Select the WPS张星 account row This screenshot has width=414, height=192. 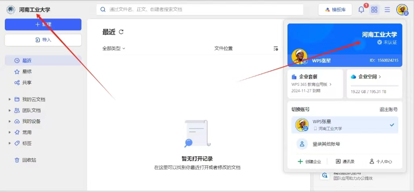coord(345,125)
